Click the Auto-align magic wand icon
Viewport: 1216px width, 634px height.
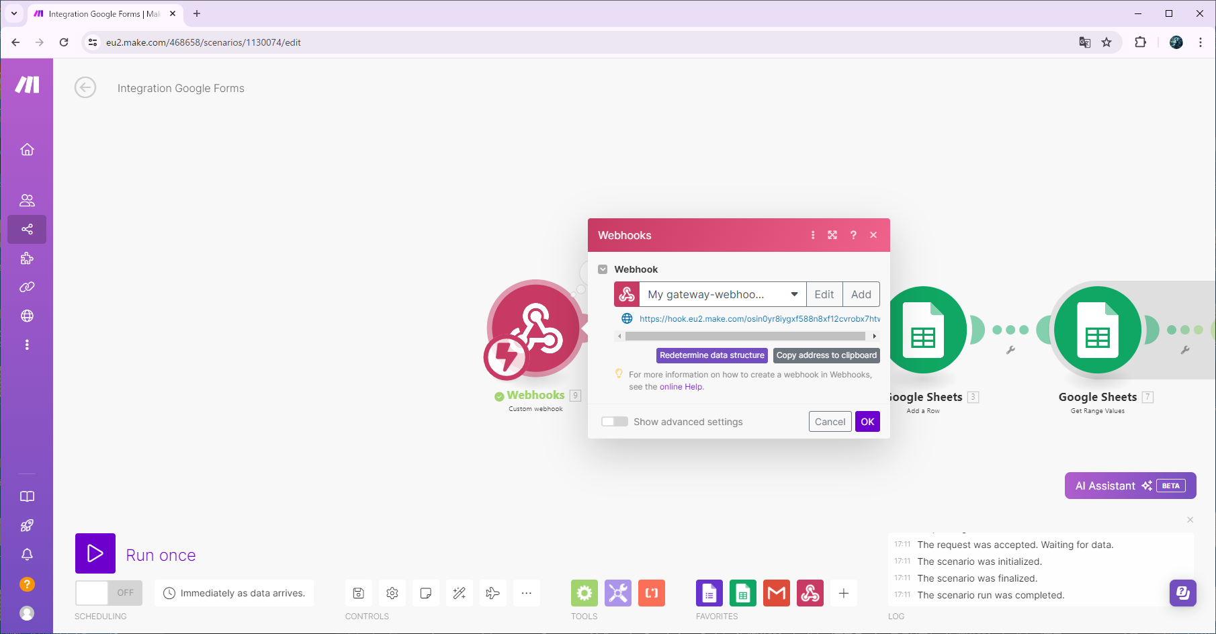pos(460,593)
